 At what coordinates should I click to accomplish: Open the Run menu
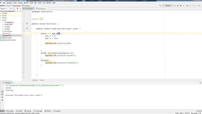click(36, 3)
